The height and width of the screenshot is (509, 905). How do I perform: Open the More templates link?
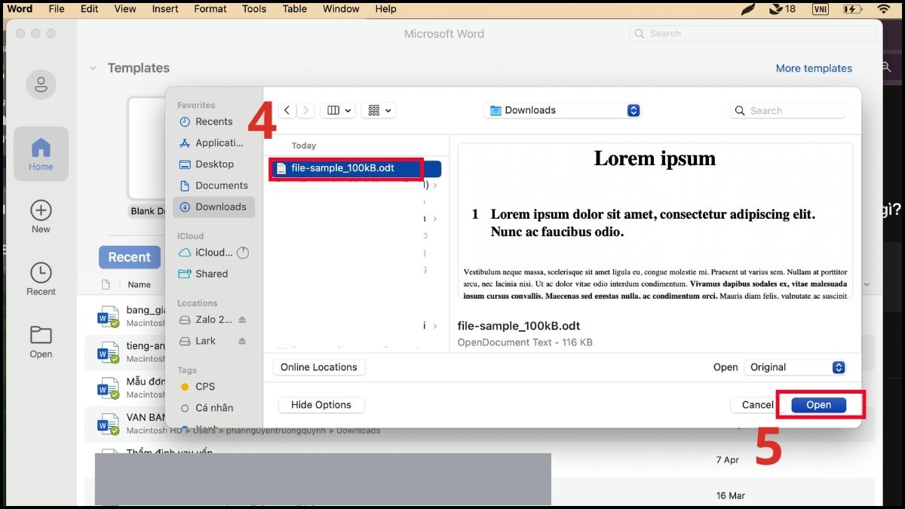pos(814,68)
